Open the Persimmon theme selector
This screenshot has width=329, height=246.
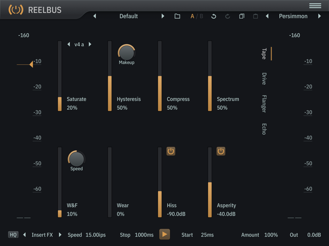click(x=293, y=16)
